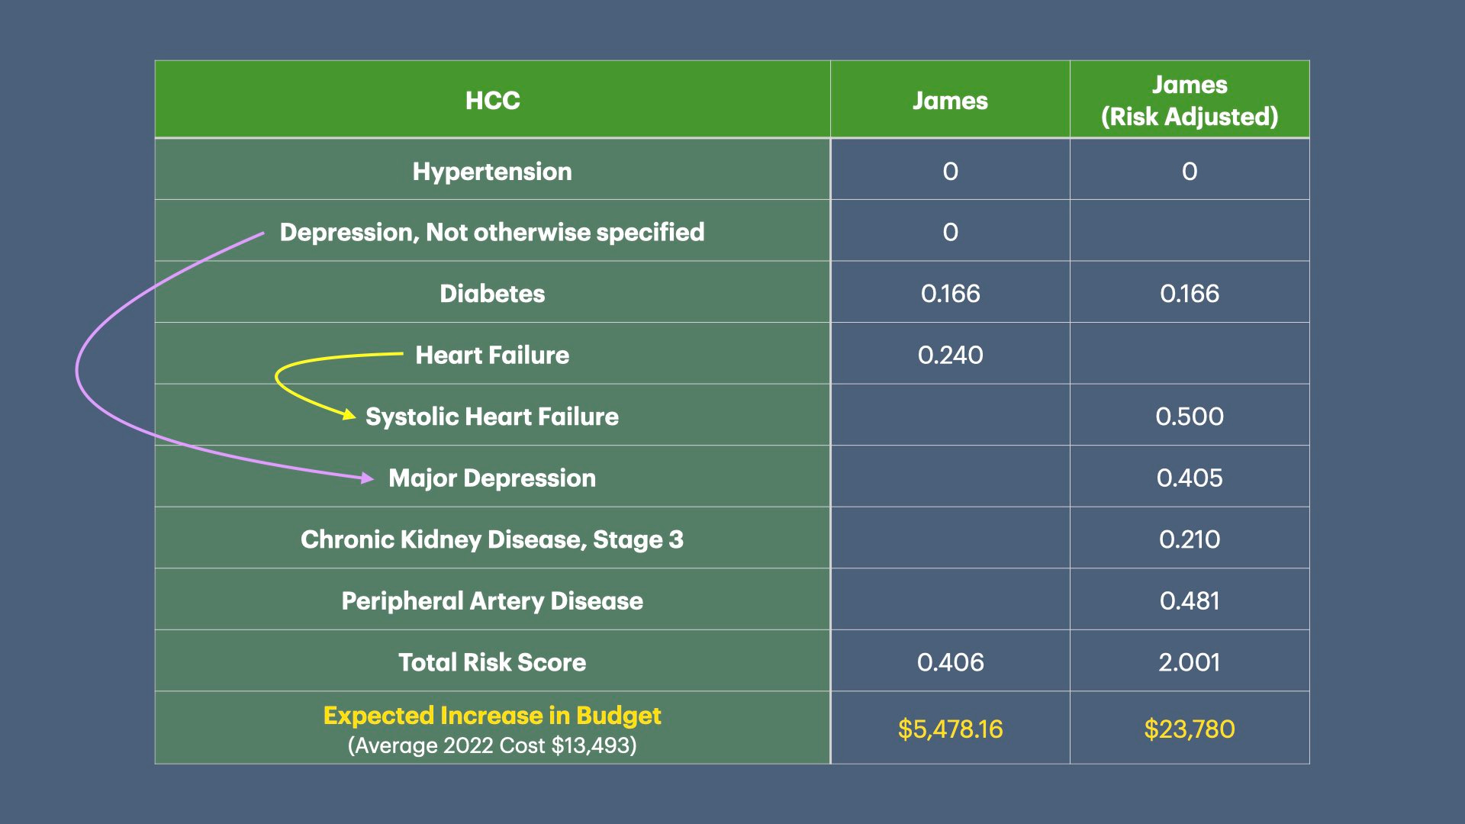Viewport: 1465px width, 824px height.
Task: Select the Systolic Heart Failure value 0.500
Action: coord(1190,417)
